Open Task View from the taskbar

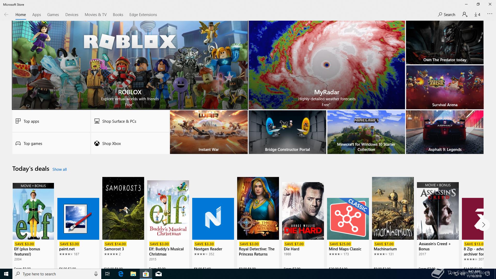pyautogui.click(x=107, y=274)
